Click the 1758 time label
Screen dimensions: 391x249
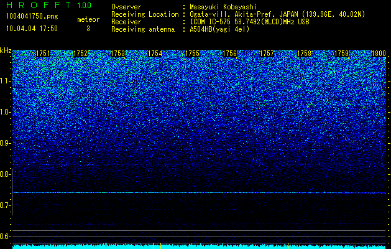coord(305,54)
